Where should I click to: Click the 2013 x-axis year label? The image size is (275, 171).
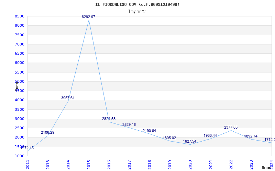[48, 165]
